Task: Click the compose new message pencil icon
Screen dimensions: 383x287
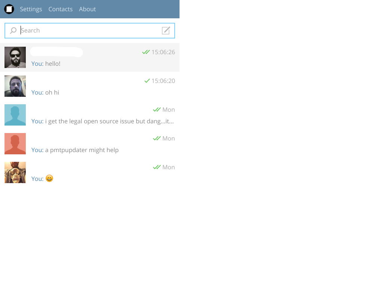Action: [166, 31]
